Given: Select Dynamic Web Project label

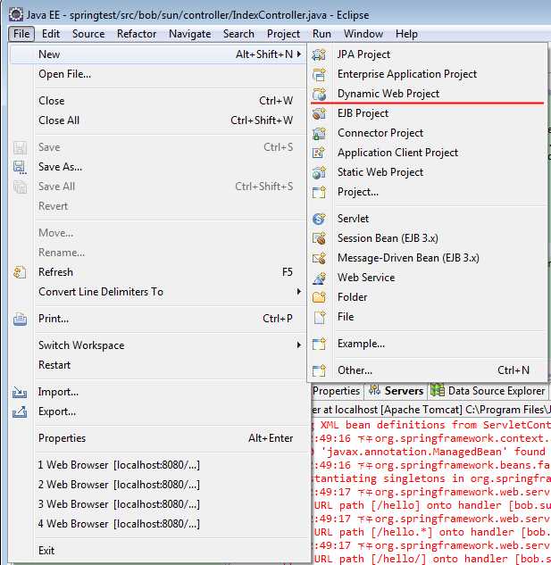Looking at the screenshot, I should pyautogui.click(x=388, y=94).
